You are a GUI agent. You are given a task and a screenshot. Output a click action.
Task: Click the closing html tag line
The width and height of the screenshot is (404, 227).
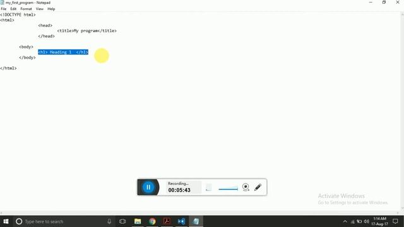pos(8,68)
